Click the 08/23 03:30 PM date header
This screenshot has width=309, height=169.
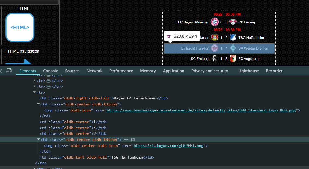(227, 30)
